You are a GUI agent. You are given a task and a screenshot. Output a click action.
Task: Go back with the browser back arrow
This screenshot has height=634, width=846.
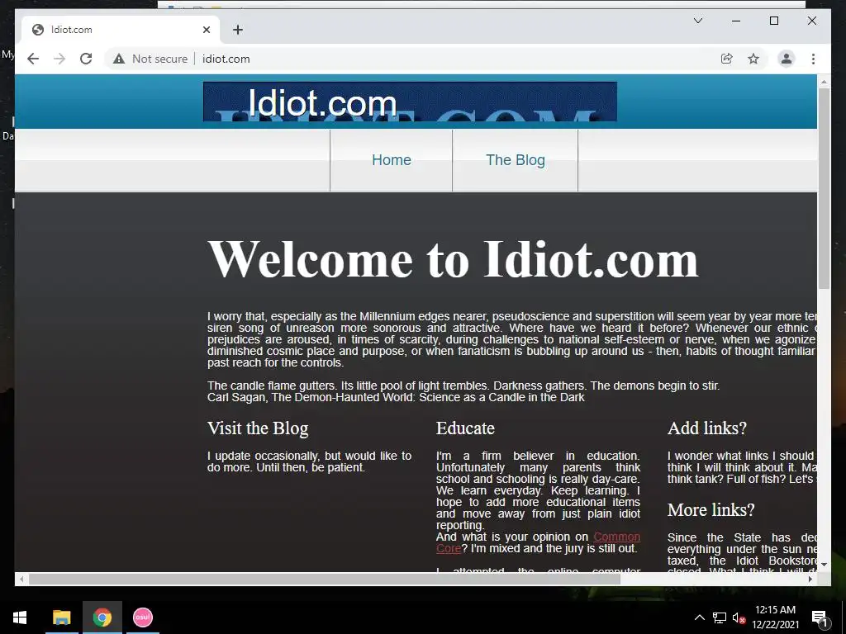point(33,59)
